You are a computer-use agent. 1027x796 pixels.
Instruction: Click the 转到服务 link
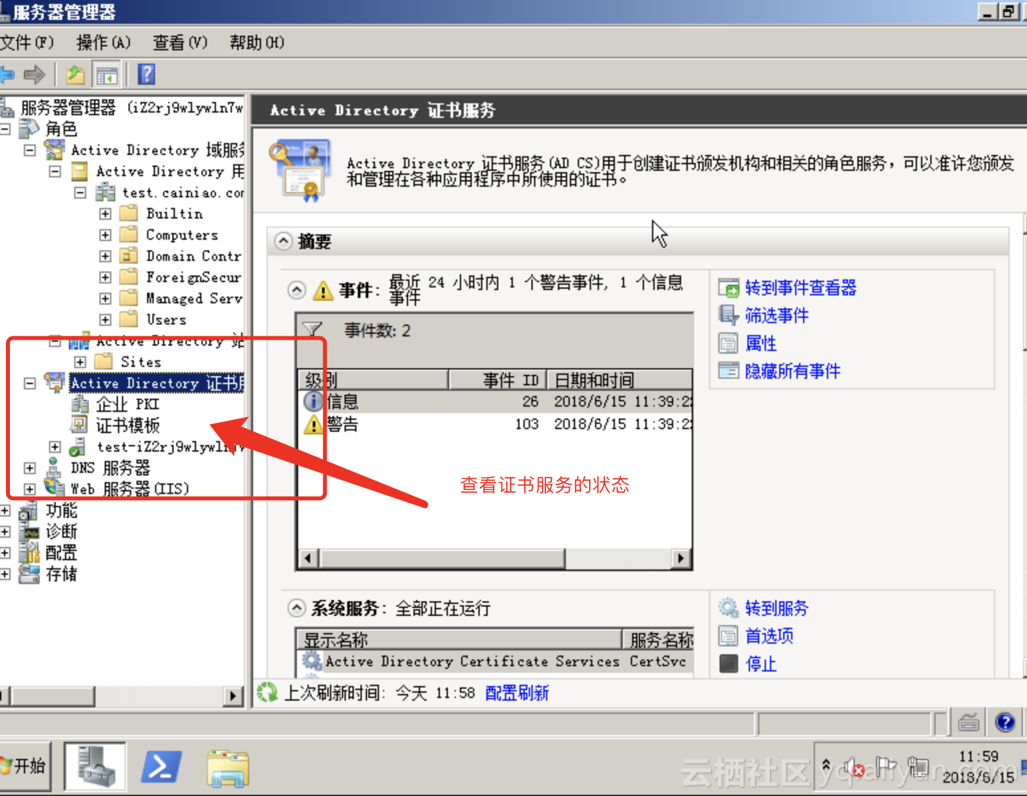tap(777, 608)
